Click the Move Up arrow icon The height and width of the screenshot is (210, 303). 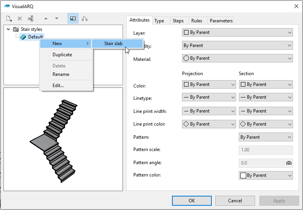click(x=46, y=18)
